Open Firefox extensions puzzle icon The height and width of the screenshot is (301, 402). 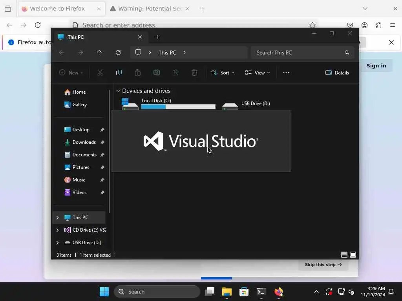pyautogui.click(x=378, y=25)
